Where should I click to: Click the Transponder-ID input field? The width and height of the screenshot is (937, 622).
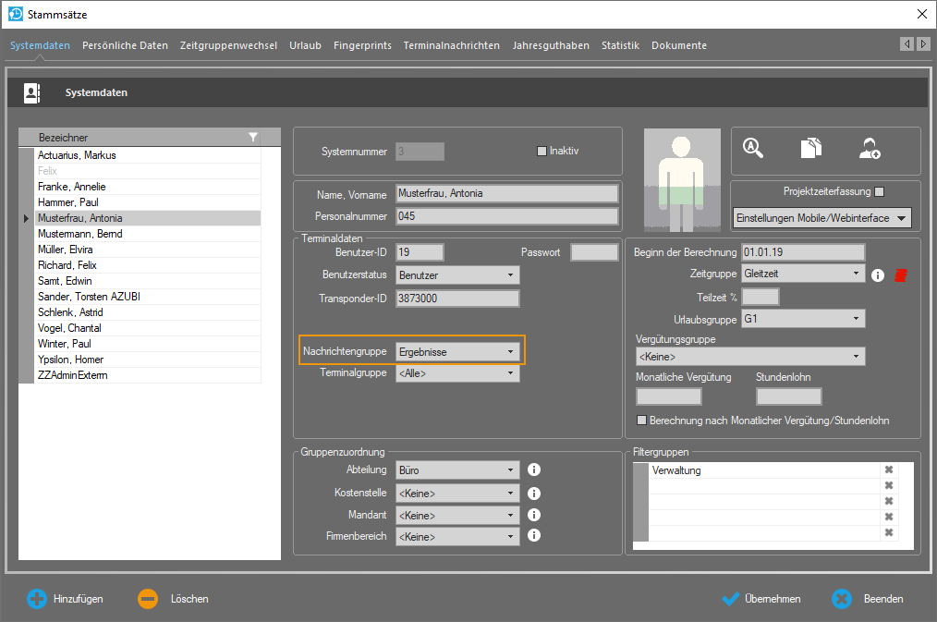[x=457, y=299]
